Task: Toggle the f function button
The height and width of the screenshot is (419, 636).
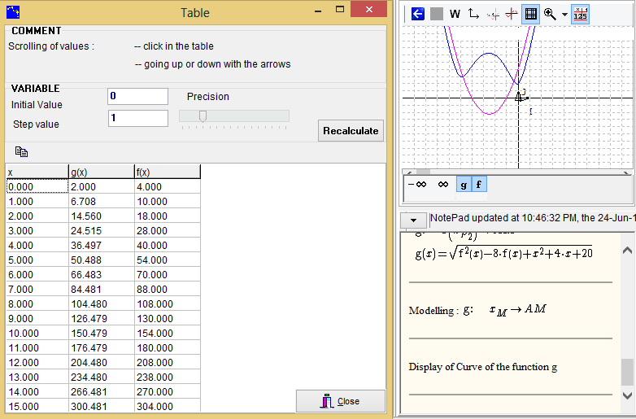Action: pyautogui.click(x=479, y=185)
